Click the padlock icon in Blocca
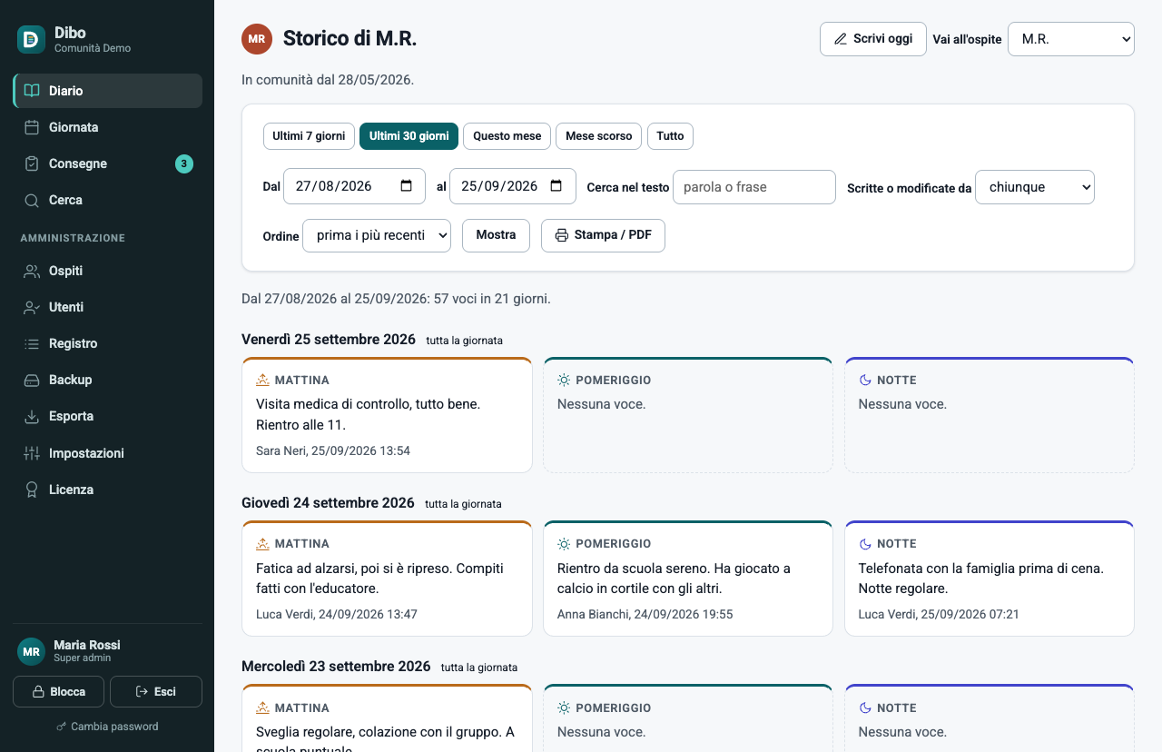The width and height of the screenshot is (1162, 752). 38,692
